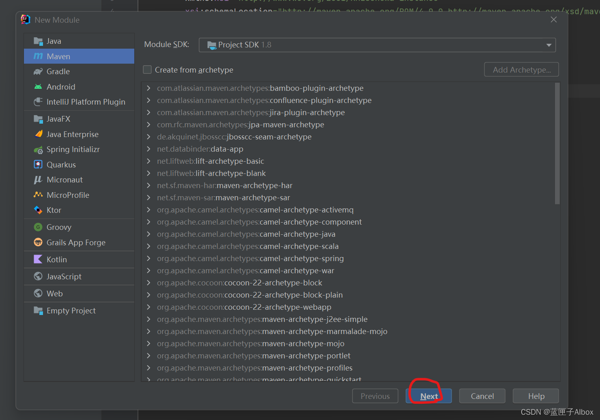Image resolution: width=600 pixels, height=420 pixels.
Task: Click the JavaScript globe icon
Action: coord(38,276)
